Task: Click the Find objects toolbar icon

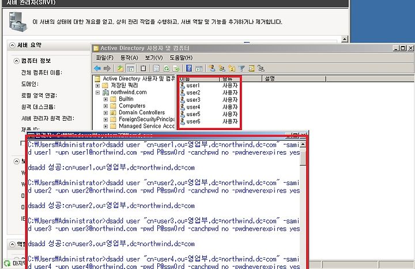Action: pos(251,68)
